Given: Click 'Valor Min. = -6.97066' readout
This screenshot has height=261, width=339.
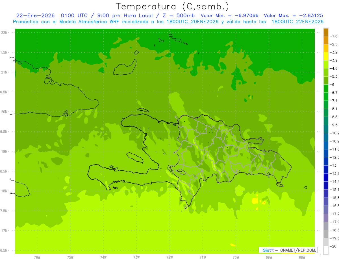Looking at the screenshot, I should (x=229, y=15).
